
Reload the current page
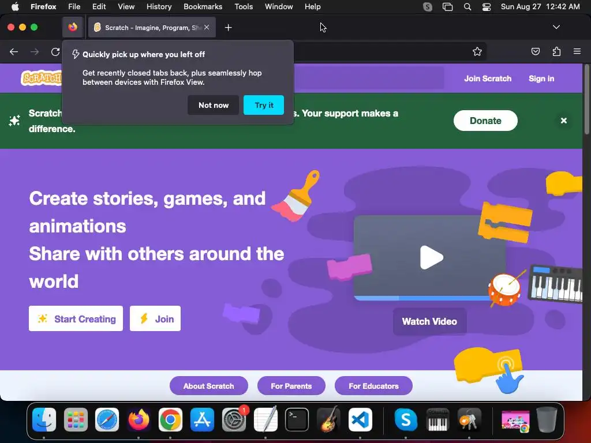(x=55, y=51)
